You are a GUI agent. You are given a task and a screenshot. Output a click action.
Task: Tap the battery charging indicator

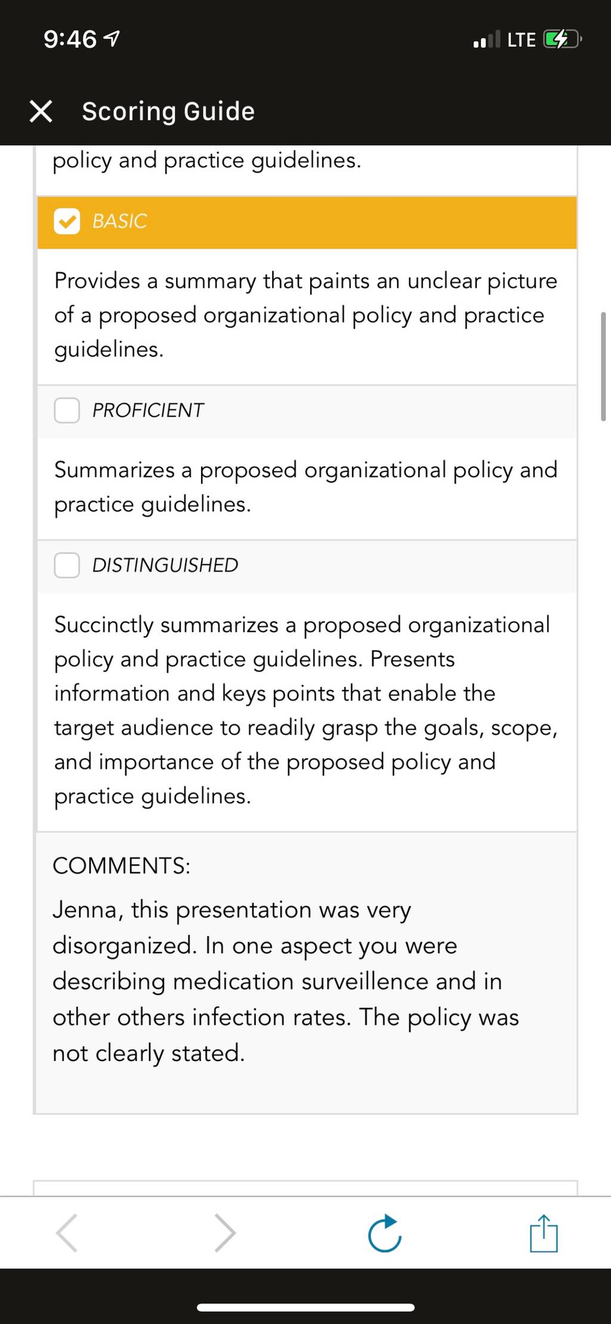point(562,40)
